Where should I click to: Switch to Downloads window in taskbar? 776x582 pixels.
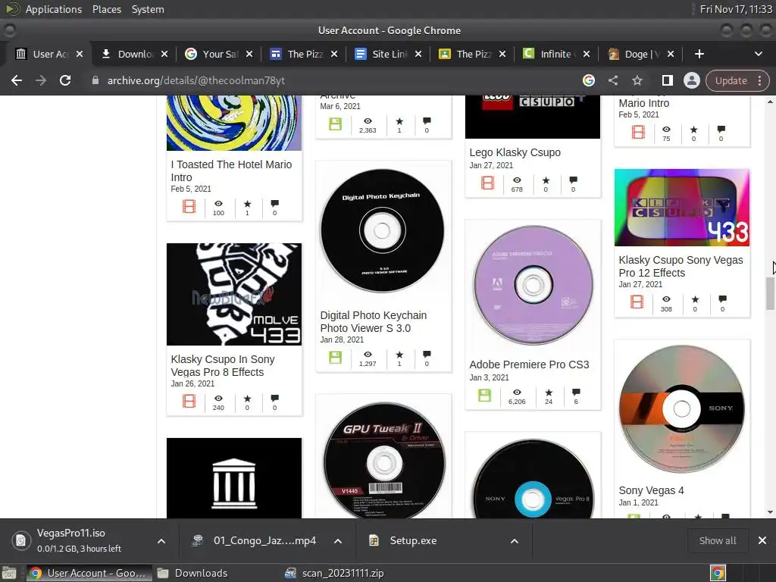click(x=193, y=573)
